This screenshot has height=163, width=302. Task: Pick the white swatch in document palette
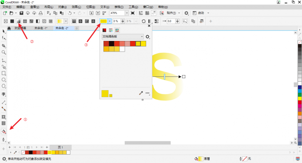tap(122, 49)
